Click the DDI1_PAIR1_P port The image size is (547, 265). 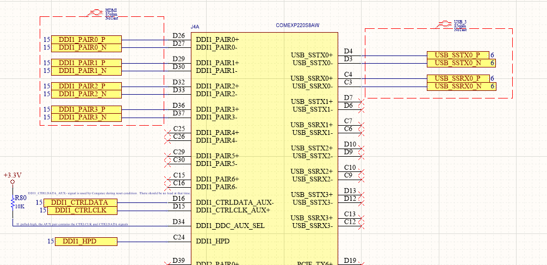[x=86, y=63]
